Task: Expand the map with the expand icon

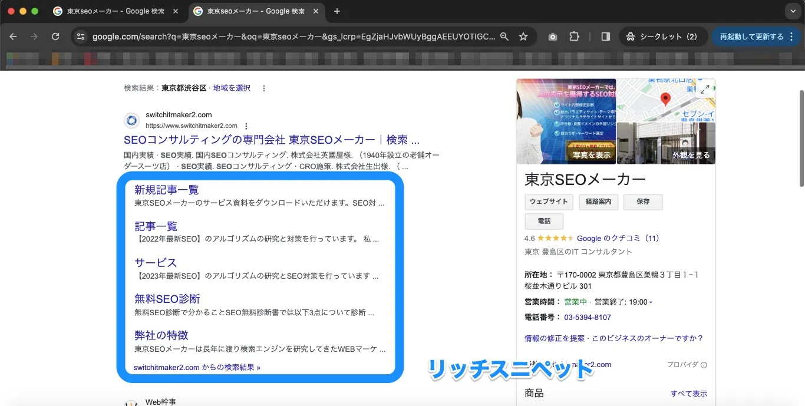Action: click(705, 89)
